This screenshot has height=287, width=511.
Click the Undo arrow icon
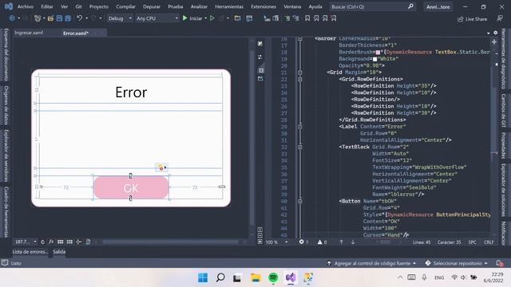[x=80, y=18]
